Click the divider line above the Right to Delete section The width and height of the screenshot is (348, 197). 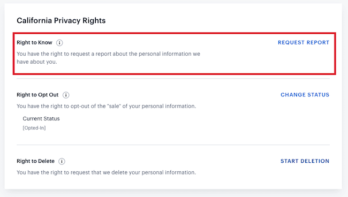pos(173,145)
